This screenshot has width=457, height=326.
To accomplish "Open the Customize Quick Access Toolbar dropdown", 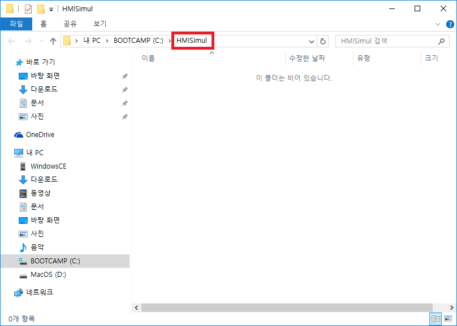I will pyautogui.click(x=51, y=9).
